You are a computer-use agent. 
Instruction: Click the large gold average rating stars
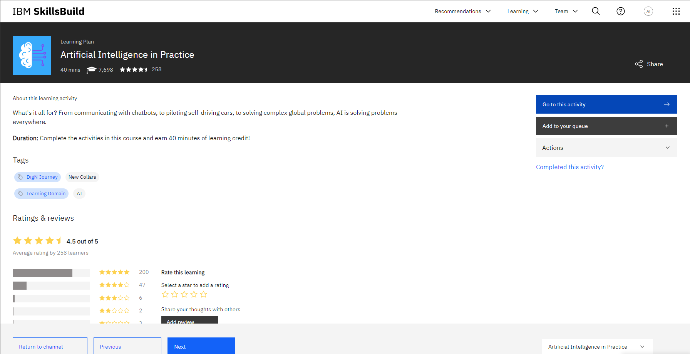click(37, 241)
